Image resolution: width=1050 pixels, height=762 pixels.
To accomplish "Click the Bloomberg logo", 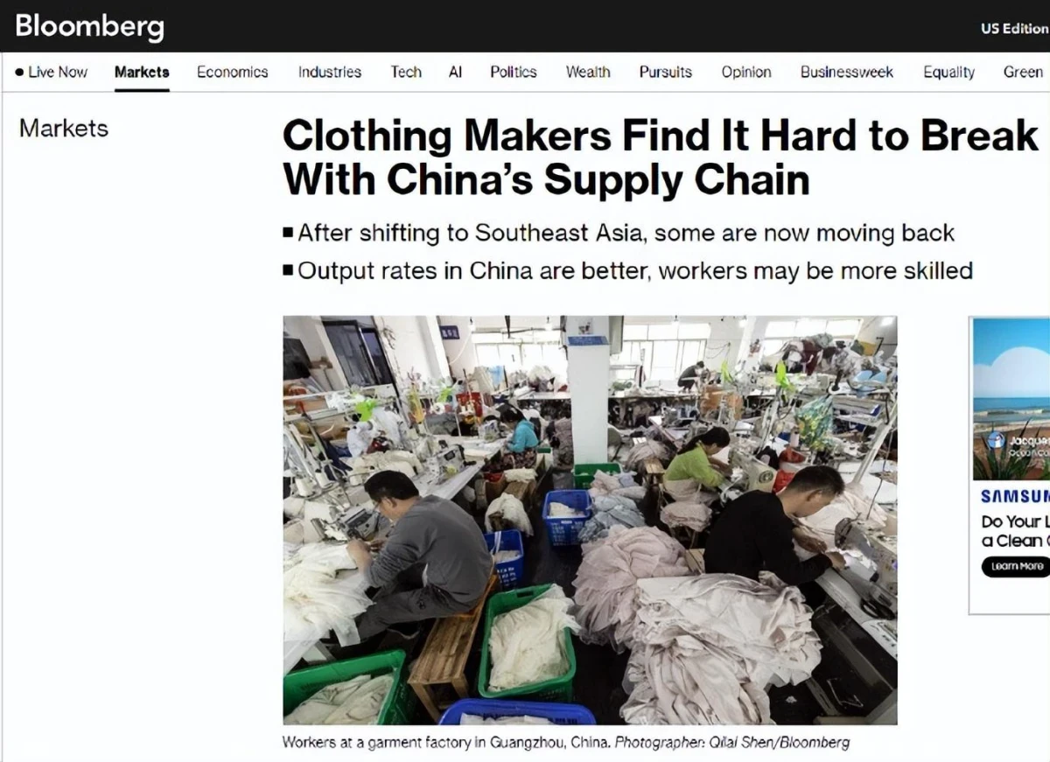I will (89, 26).
